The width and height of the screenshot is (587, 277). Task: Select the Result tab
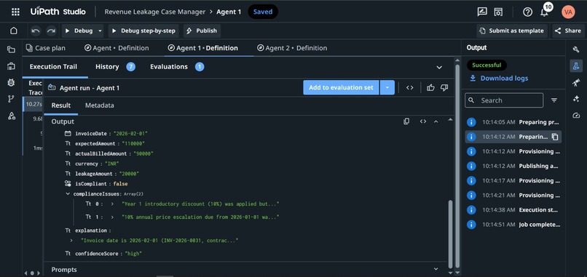click(61, 105)
